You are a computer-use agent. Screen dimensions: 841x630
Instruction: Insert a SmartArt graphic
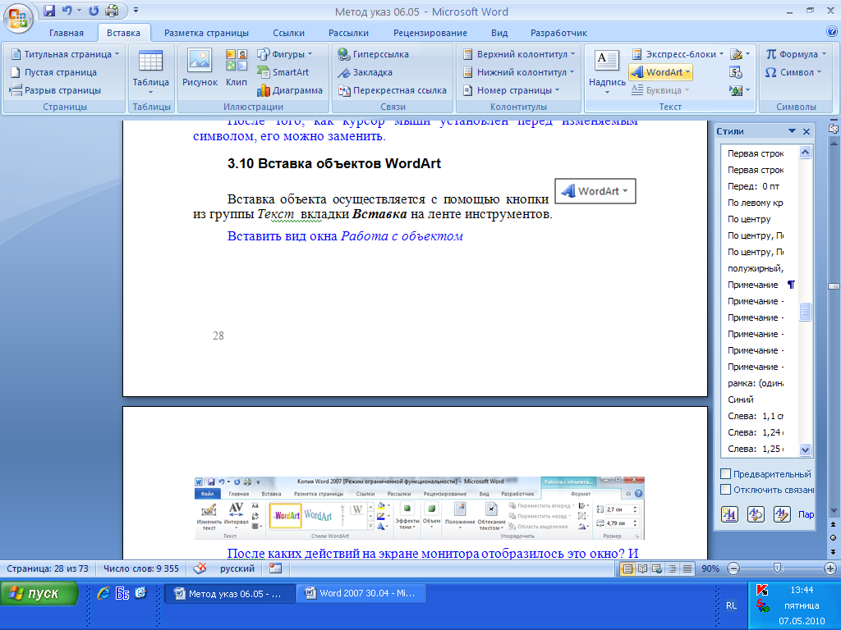(283, 72)
